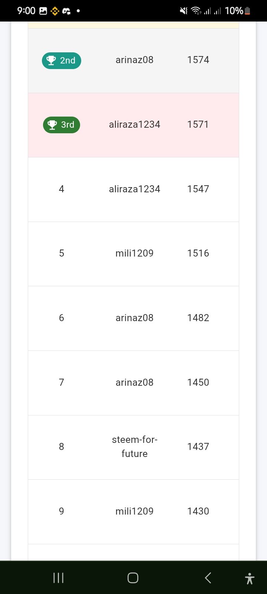
Task: Click arinaz08 in the 2nd place row
Action: tap(135, 60)
